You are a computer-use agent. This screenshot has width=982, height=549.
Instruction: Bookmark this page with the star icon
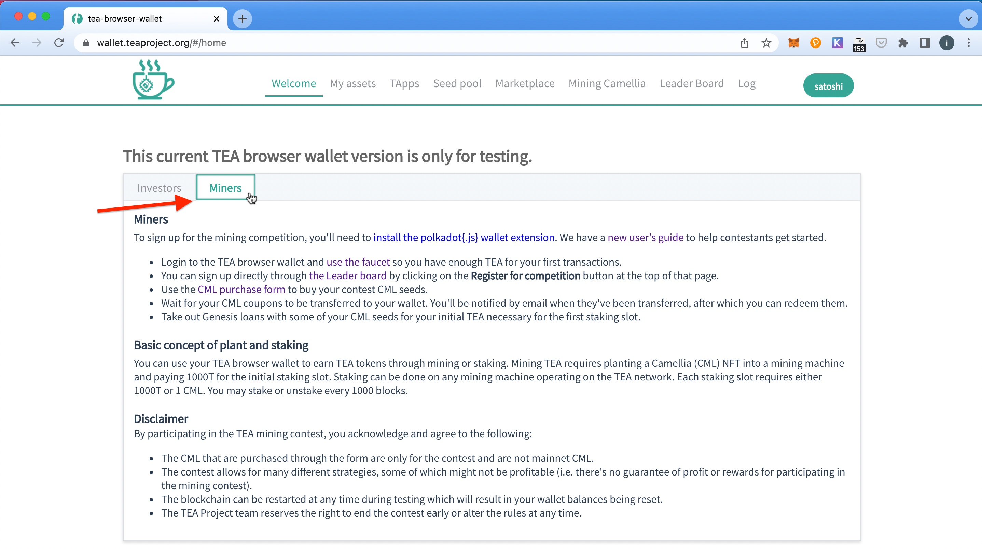pos(766,43)
